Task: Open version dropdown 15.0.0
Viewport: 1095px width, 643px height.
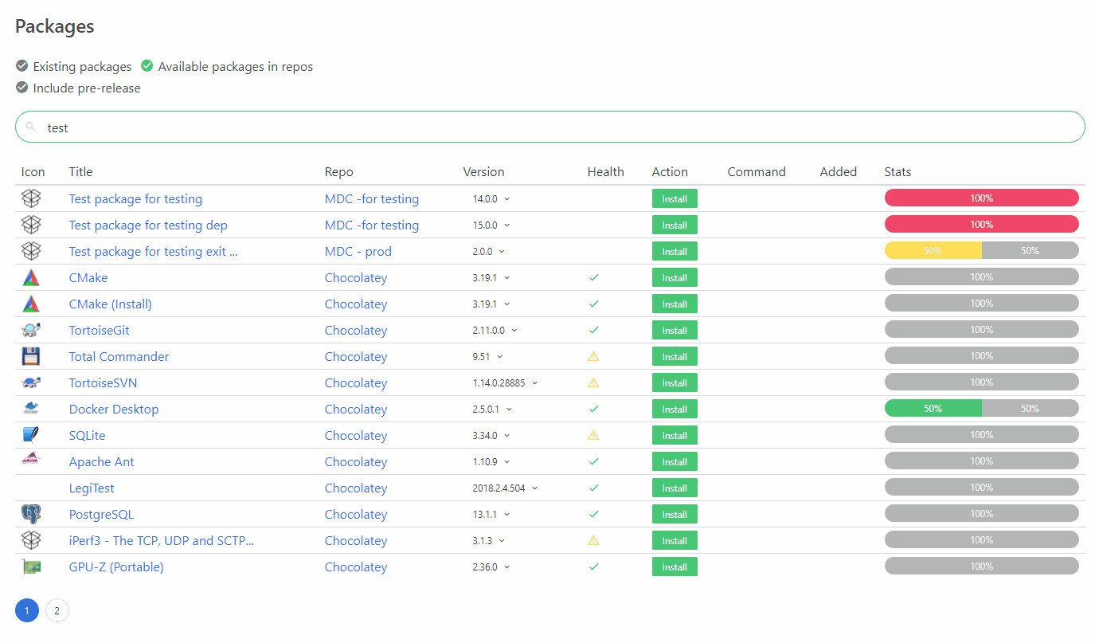Action: tap(491, 225)
